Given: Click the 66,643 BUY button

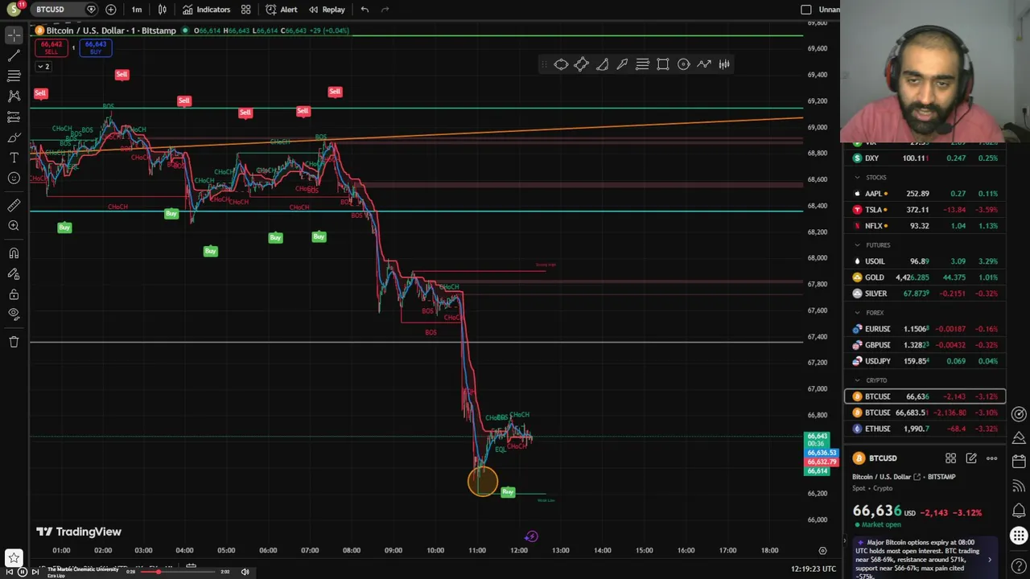Looking at the screenshot, I should pos(96,47).
